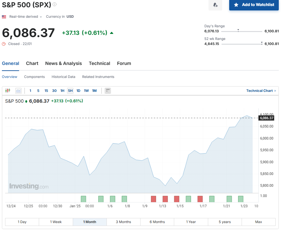Click the green up arrow next to +0.61%
The width and height of the screenshot is (281, 231).
112,33
